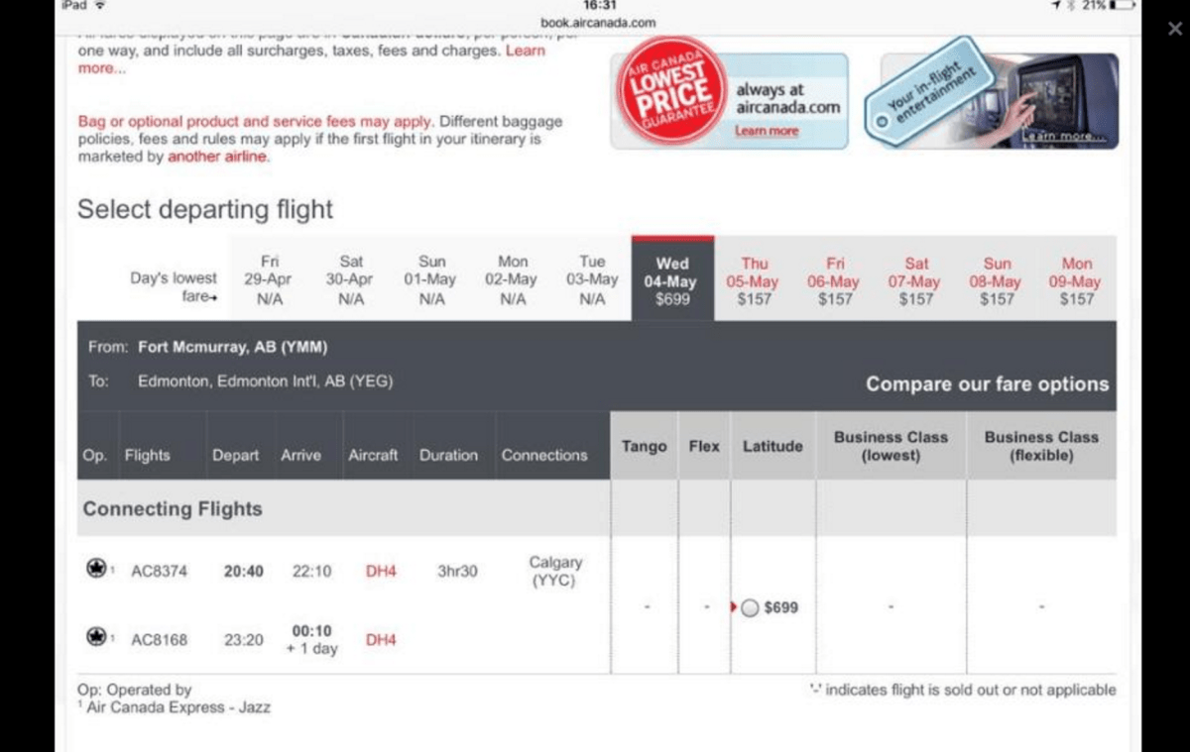Click the Arrive column header
Image resolution: width=1190 pixels, height=752 pixels.
pyautogui.click(x=300, y=456)
